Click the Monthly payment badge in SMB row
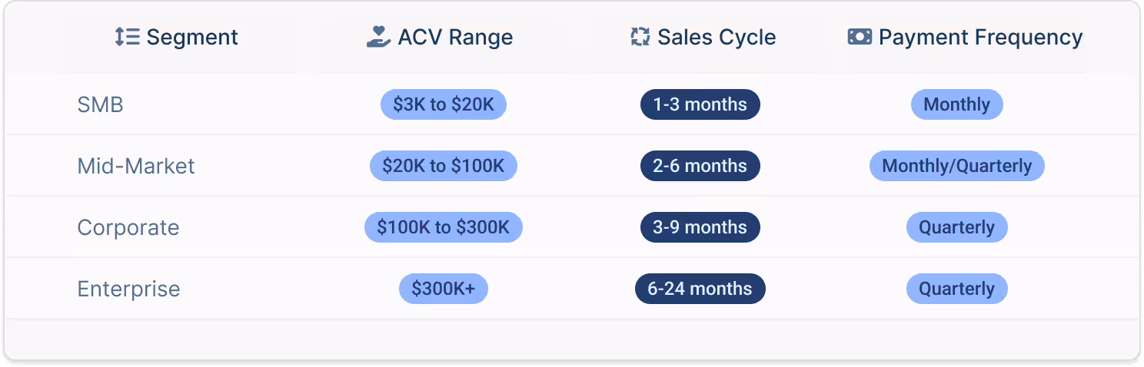The height and width of the screenshot is (367, 1144). [x=957, y=104]
